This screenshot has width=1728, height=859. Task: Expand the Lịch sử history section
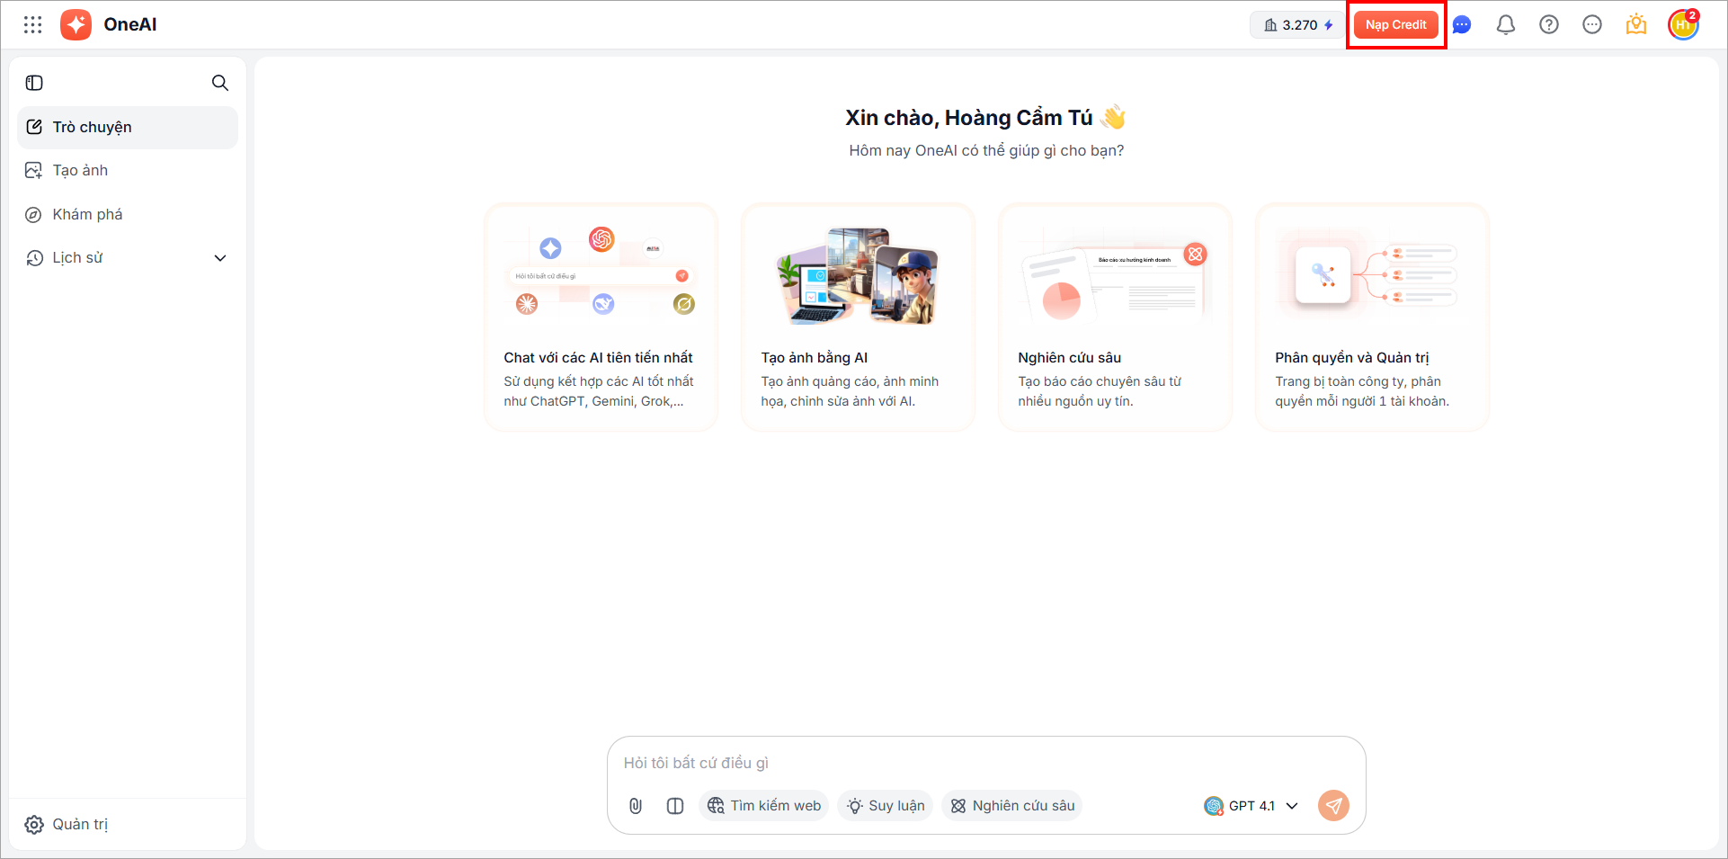coord(128,258)
